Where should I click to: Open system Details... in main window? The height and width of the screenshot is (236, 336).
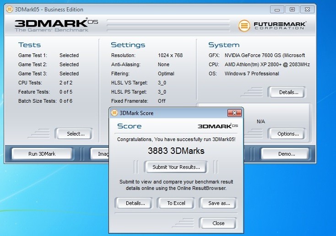pyautogui.click(x=287, y=92)
